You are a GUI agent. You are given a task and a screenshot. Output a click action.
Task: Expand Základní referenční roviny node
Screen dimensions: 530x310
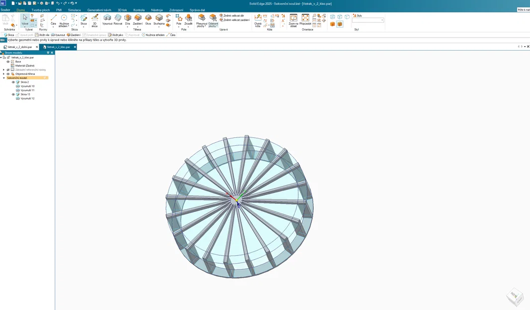pos(3,70)
